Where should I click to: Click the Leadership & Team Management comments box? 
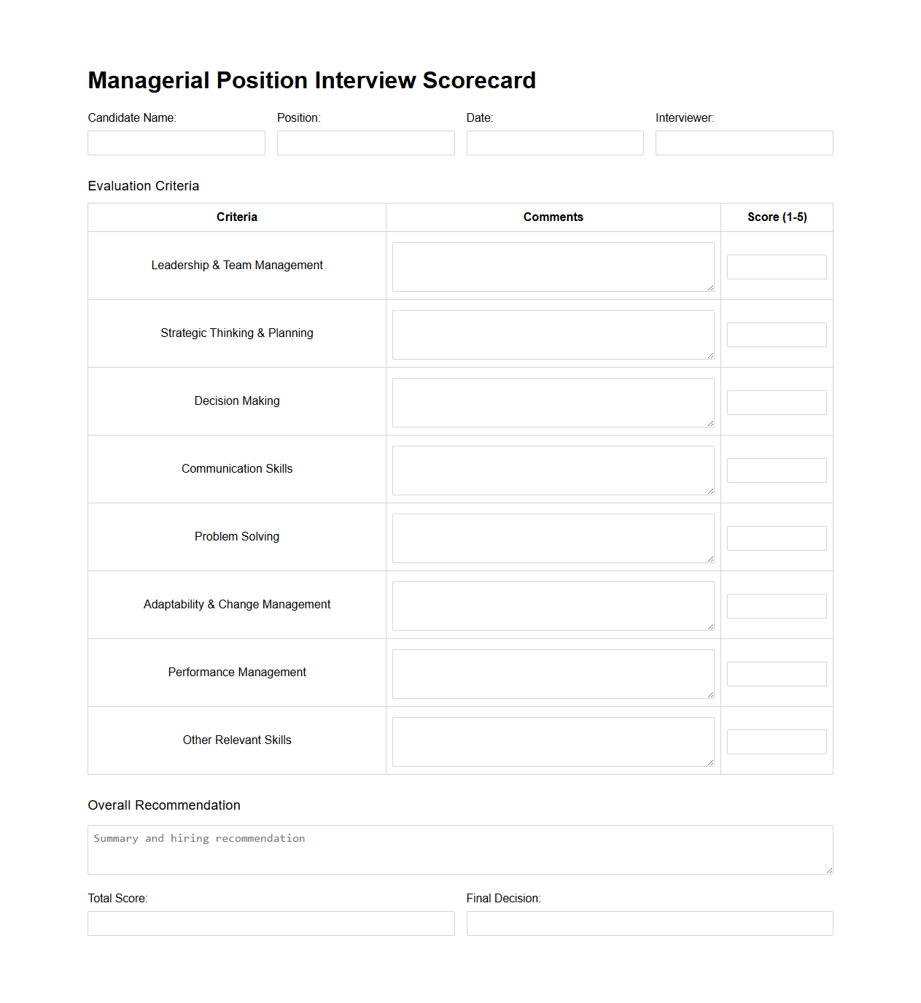click(x=553, y=266)
